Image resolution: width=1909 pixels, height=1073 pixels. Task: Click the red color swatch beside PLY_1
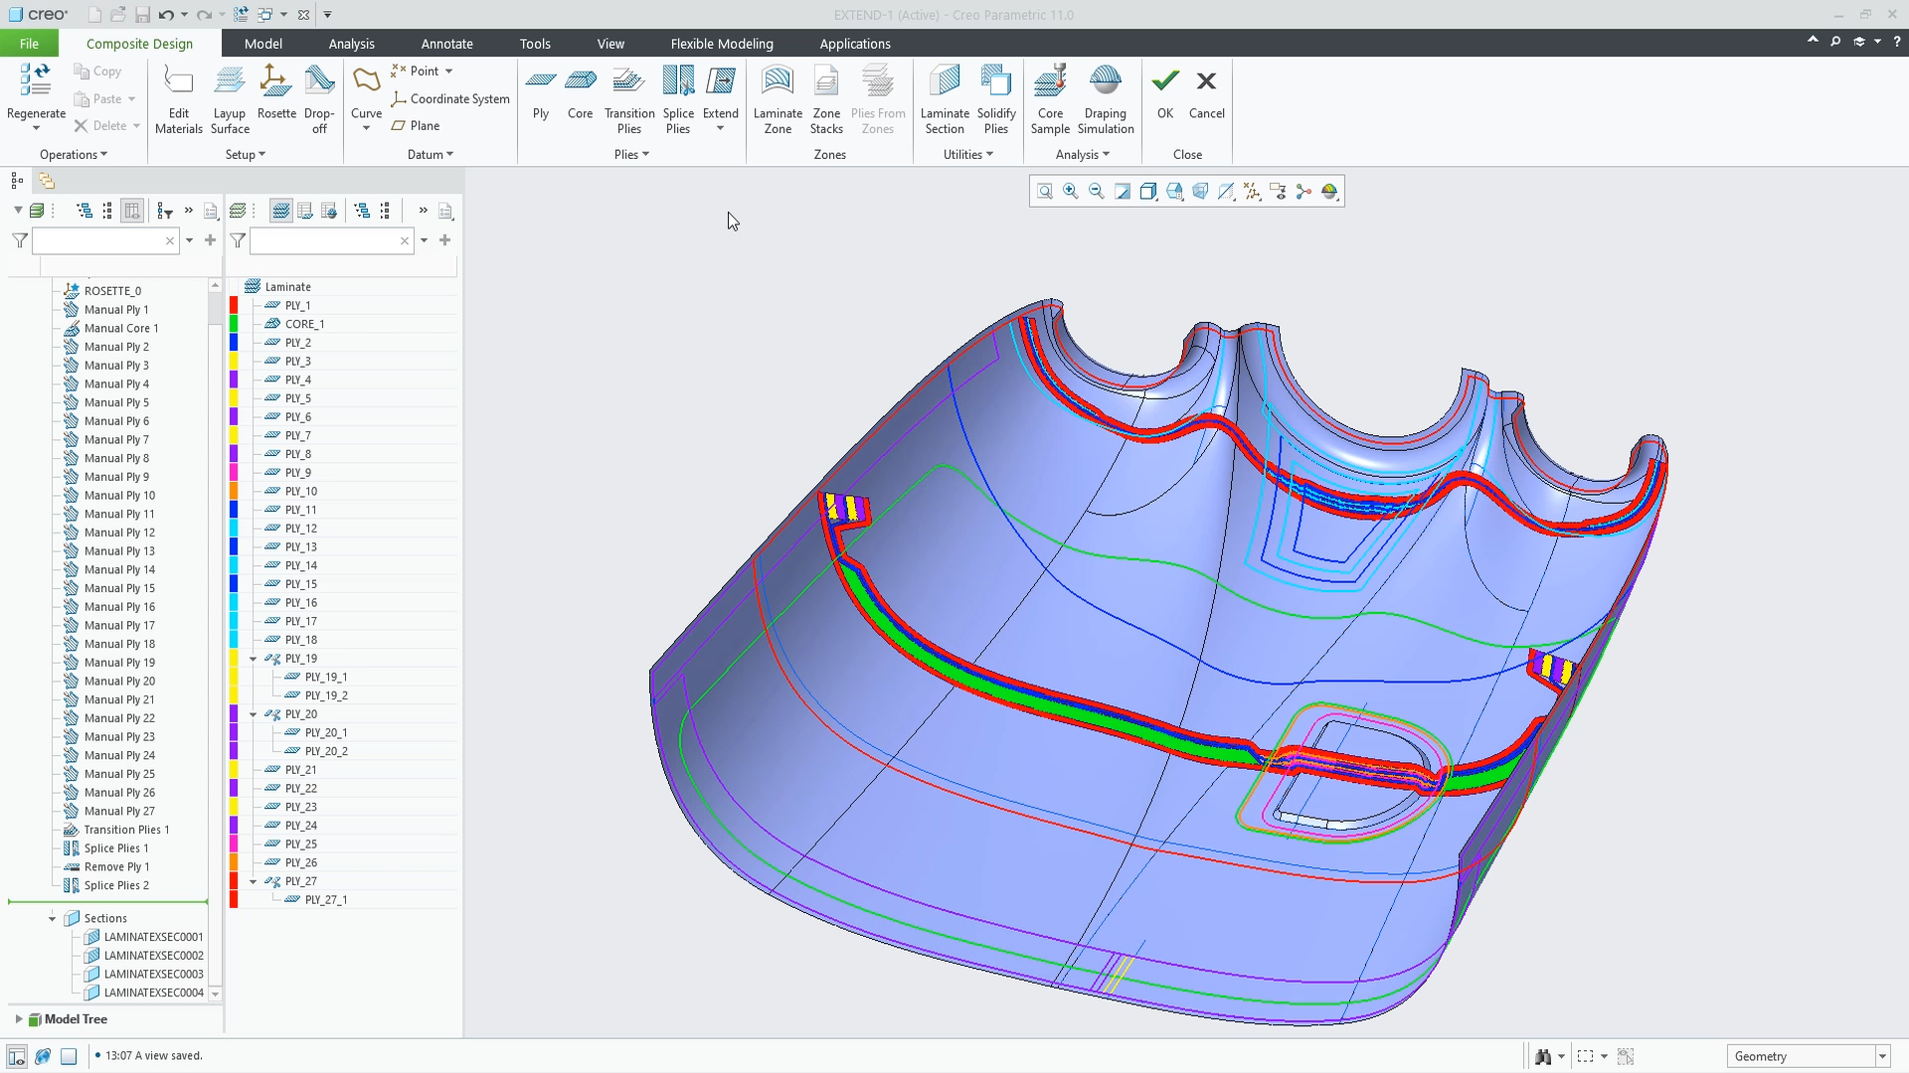click(234, 306)
